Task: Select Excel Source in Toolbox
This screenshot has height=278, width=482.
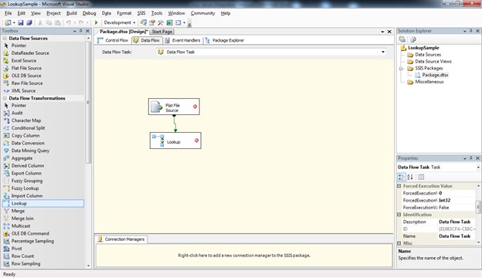Action: 24,60
